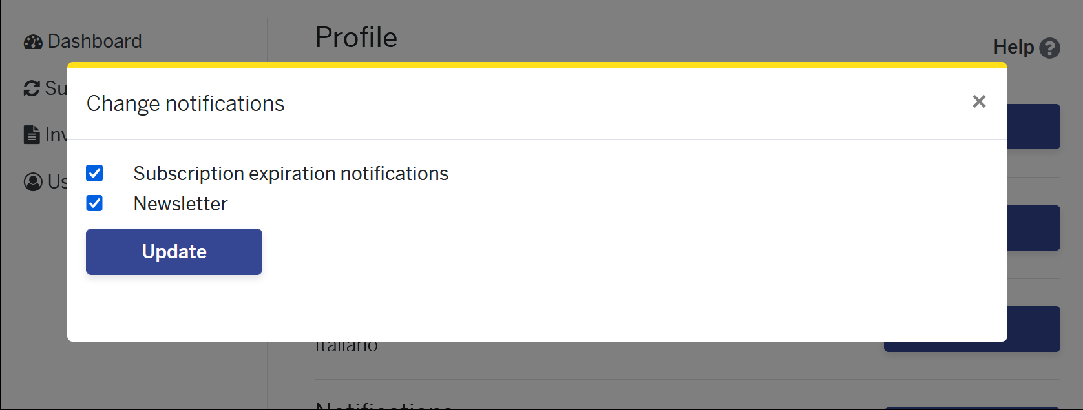1083x410 pixels.
Task: Click the Subscription expiration notifications label
Action: coord(291,174)
